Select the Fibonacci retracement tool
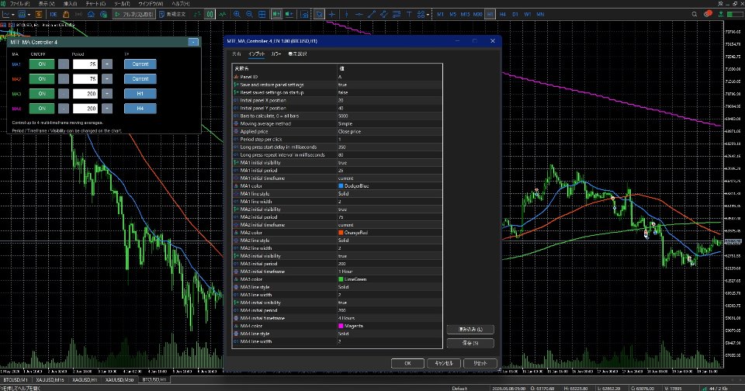Screen dimensions: 745x391 tap(397, 14)
